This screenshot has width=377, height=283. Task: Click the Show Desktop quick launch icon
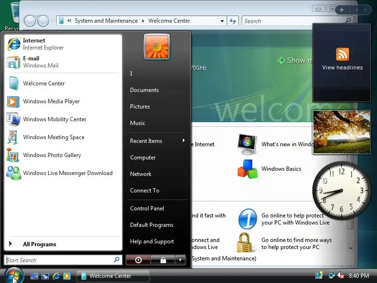click(34, 276)
